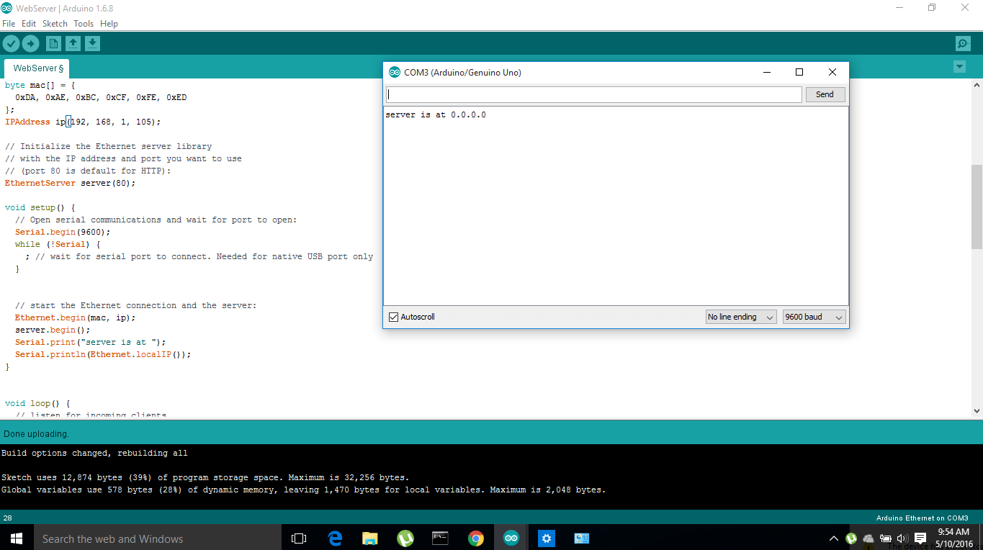Open uTorrent from the taskbar
This screenshot has width=983, height=550.
tap(405, 538)
